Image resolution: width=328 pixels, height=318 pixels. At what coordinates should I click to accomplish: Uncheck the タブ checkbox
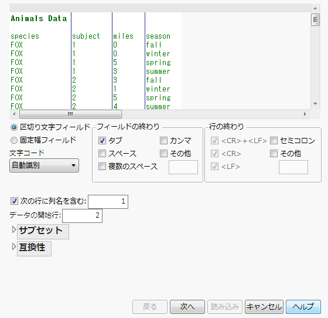pos(102,140)
